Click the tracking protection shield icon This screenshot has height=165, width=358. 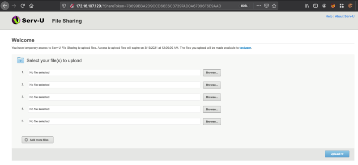point(64,6)
